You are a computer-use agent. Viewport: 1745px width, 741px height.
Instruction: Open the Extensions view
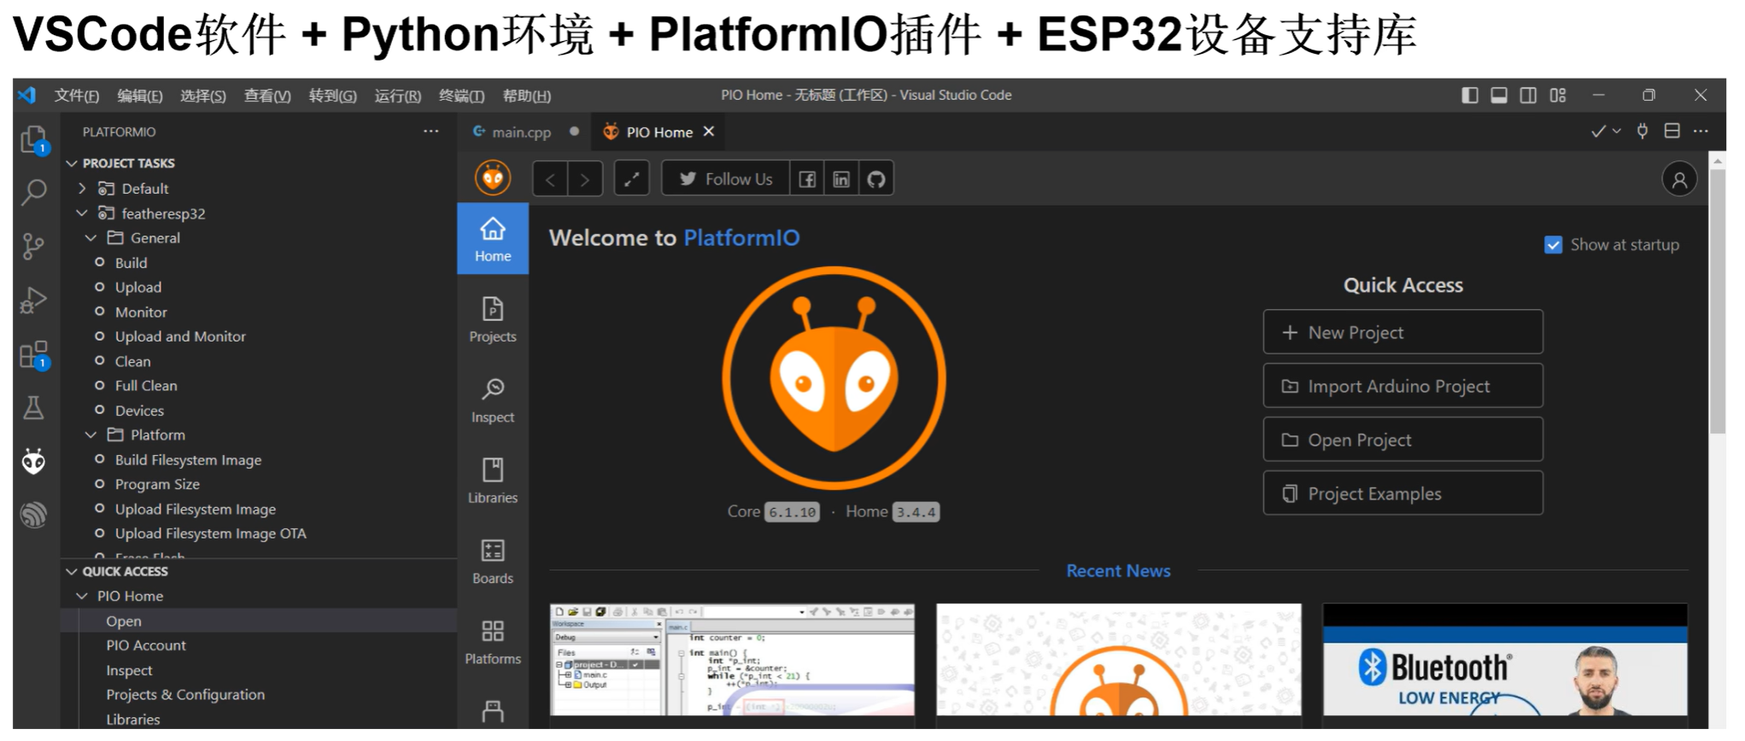click(x=33, y=354)
